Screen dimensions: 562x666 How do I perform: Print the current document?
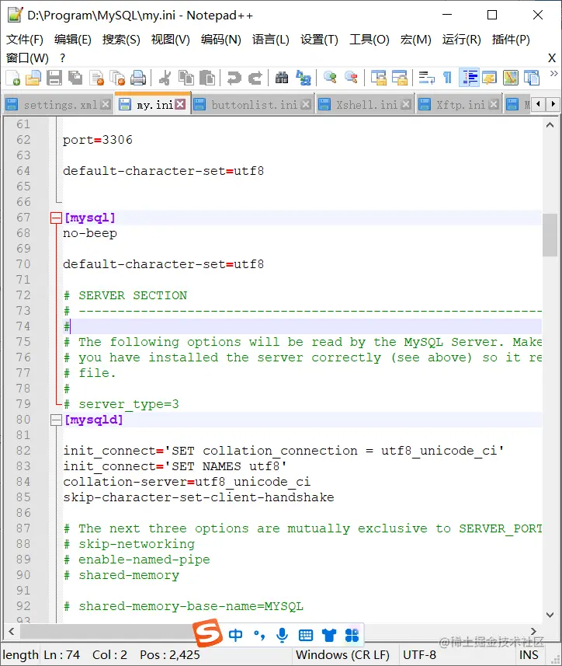(x=138, y=78)
